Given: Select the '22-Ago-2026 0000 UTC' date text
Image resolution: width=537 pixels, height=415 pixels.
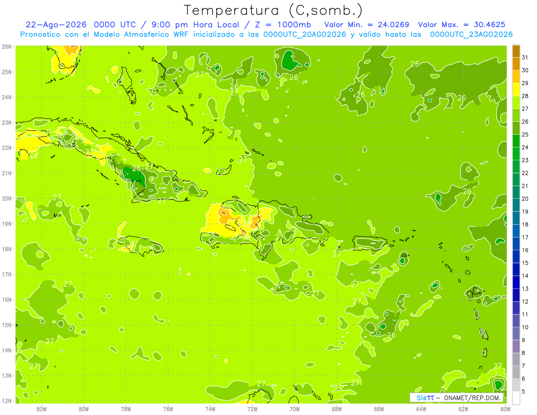Looking at the screenshot, I should point(81,25).
